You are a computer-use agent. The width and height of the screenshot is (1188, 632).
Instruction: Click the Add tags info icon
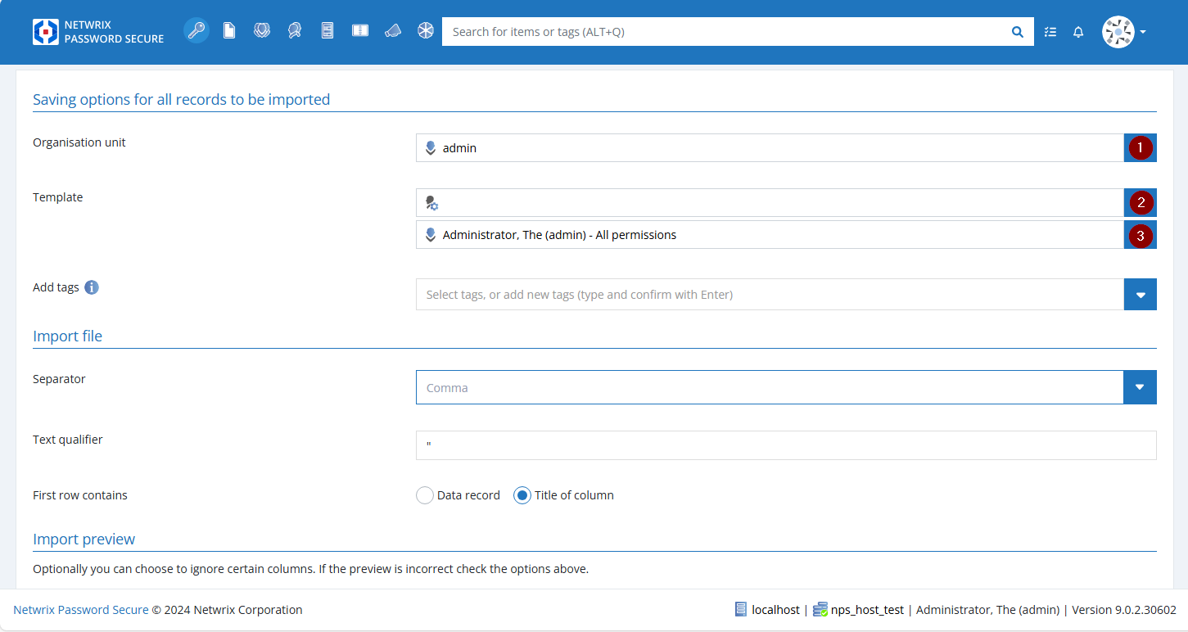92,287
